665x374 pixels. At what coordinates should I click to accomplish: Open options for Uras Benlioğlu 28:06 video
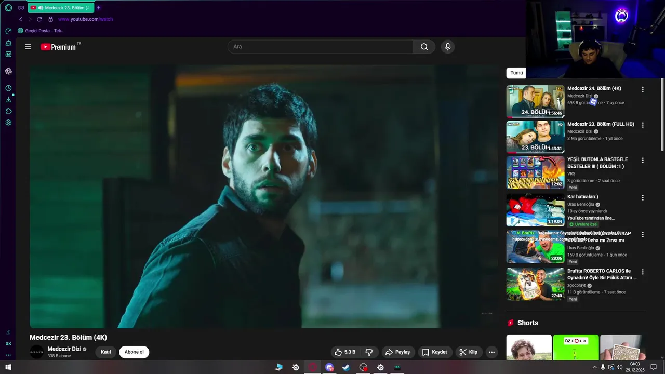click(643, 235)
